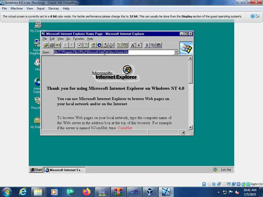The image size is (263, 197).
Task: Click the Home page house icon
Action: (93, 45)
